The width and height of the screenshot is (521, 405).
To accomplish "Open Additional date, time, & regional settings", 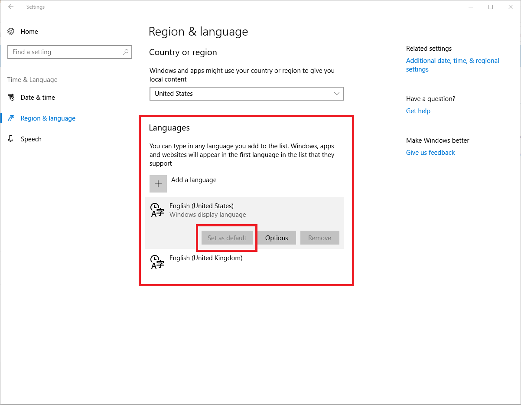I will pyautogui.click(x=453, y=65).
